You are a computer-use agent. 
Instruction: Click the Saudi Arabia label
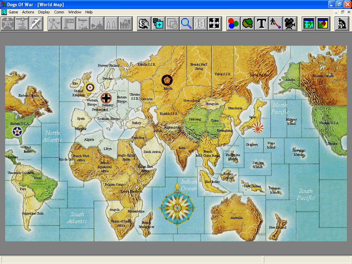coord(152,152)
